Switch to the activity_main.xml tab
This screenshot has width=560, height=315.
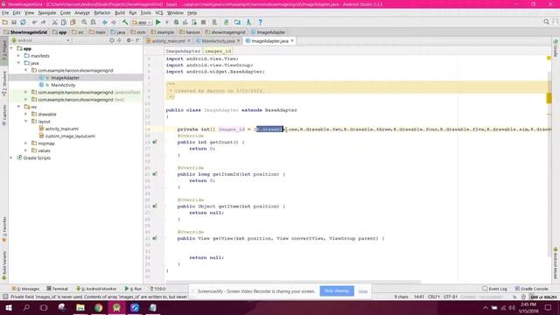click(x=168, y=41)
